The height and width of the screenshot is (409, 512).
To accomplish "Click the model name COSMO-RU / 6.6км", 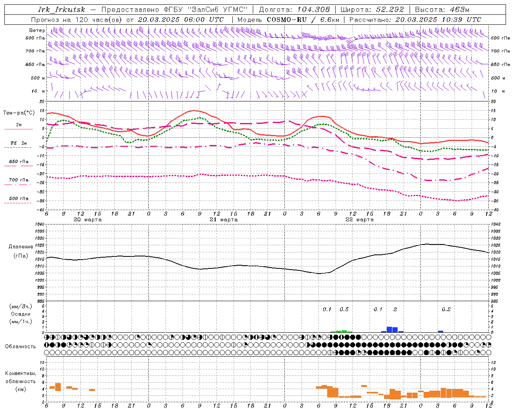I will click(303, 20).
